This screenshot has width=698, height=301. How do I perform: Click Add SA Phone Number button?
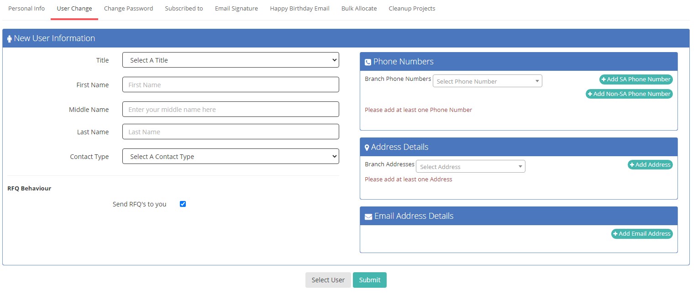point(636,79)
